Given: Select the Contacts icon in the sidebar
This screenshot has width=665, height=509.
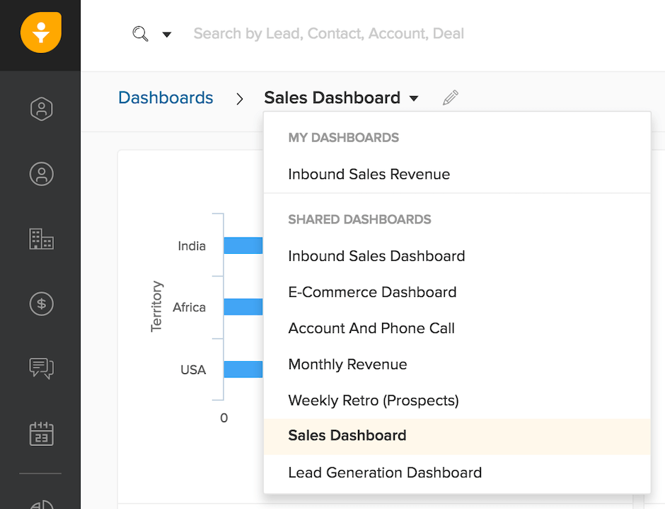Looking at the screenshot, I should tap(41, 174).
